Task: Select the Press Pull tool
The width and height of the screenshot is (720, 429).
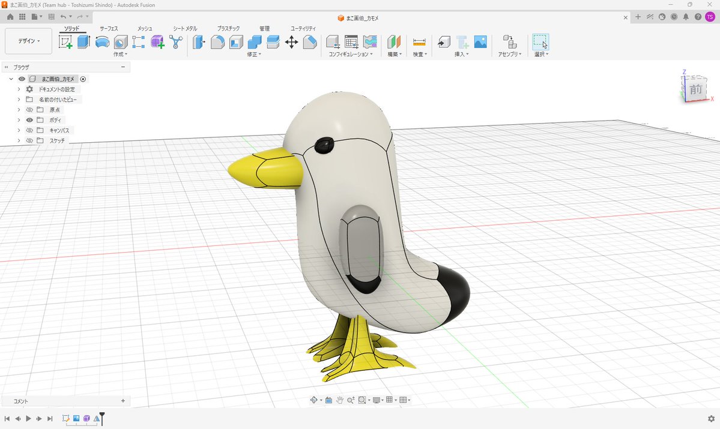Action: click(x=199, y=42)
